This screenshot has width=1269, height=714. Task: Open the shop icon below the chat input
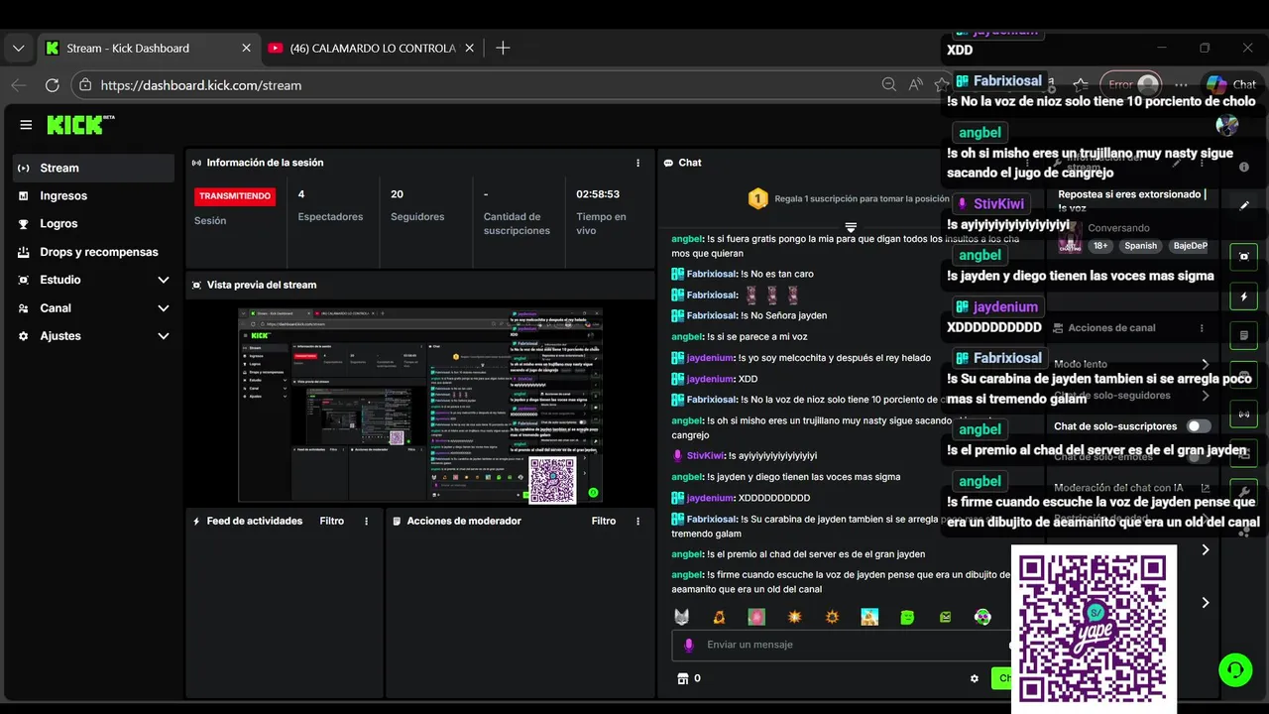(x=682, y=678)
